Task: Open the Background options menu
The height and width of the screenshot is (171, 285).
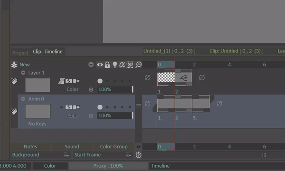Action: click(x=66, y=155)
